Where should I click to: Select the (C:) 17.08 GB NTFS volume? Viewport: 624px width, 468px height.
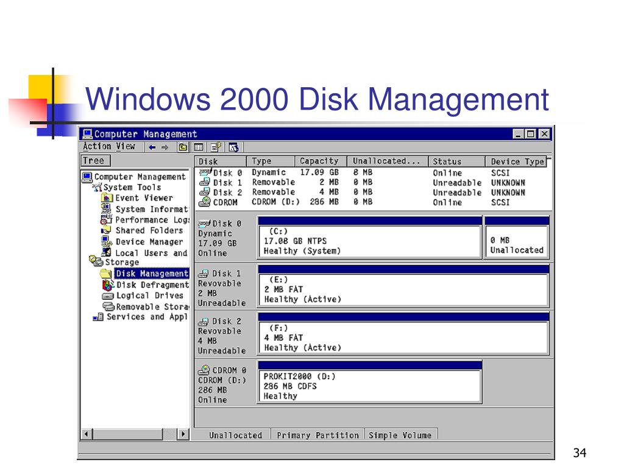point(370,238)
